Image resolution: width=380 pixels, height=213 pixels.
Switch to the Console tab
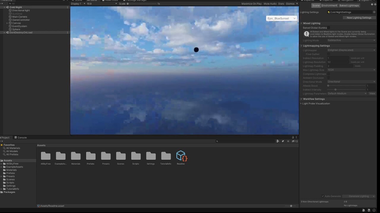point(20,137)
